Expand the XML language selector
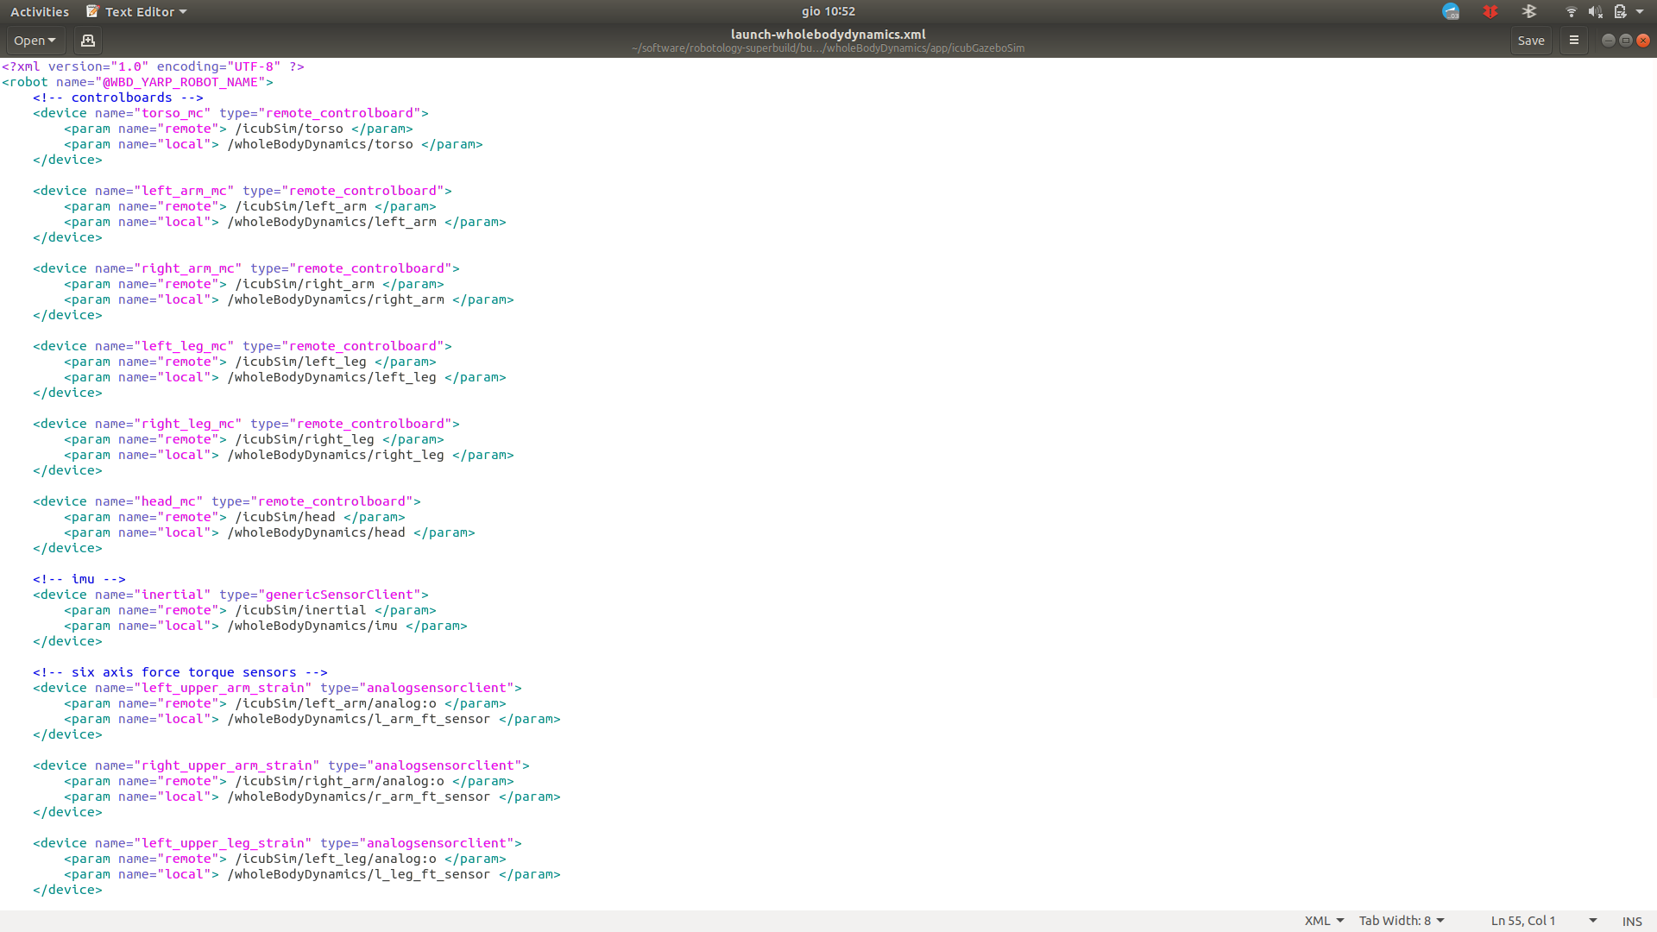The height and width of the screenshot is (932, 1657). (x=1324, y=921)
